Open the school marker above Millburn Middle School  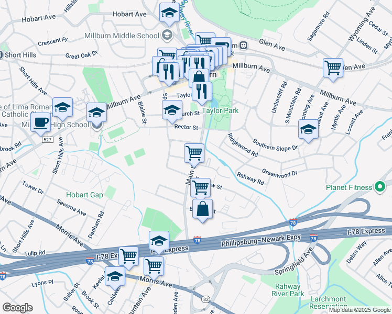click(169, 14)
